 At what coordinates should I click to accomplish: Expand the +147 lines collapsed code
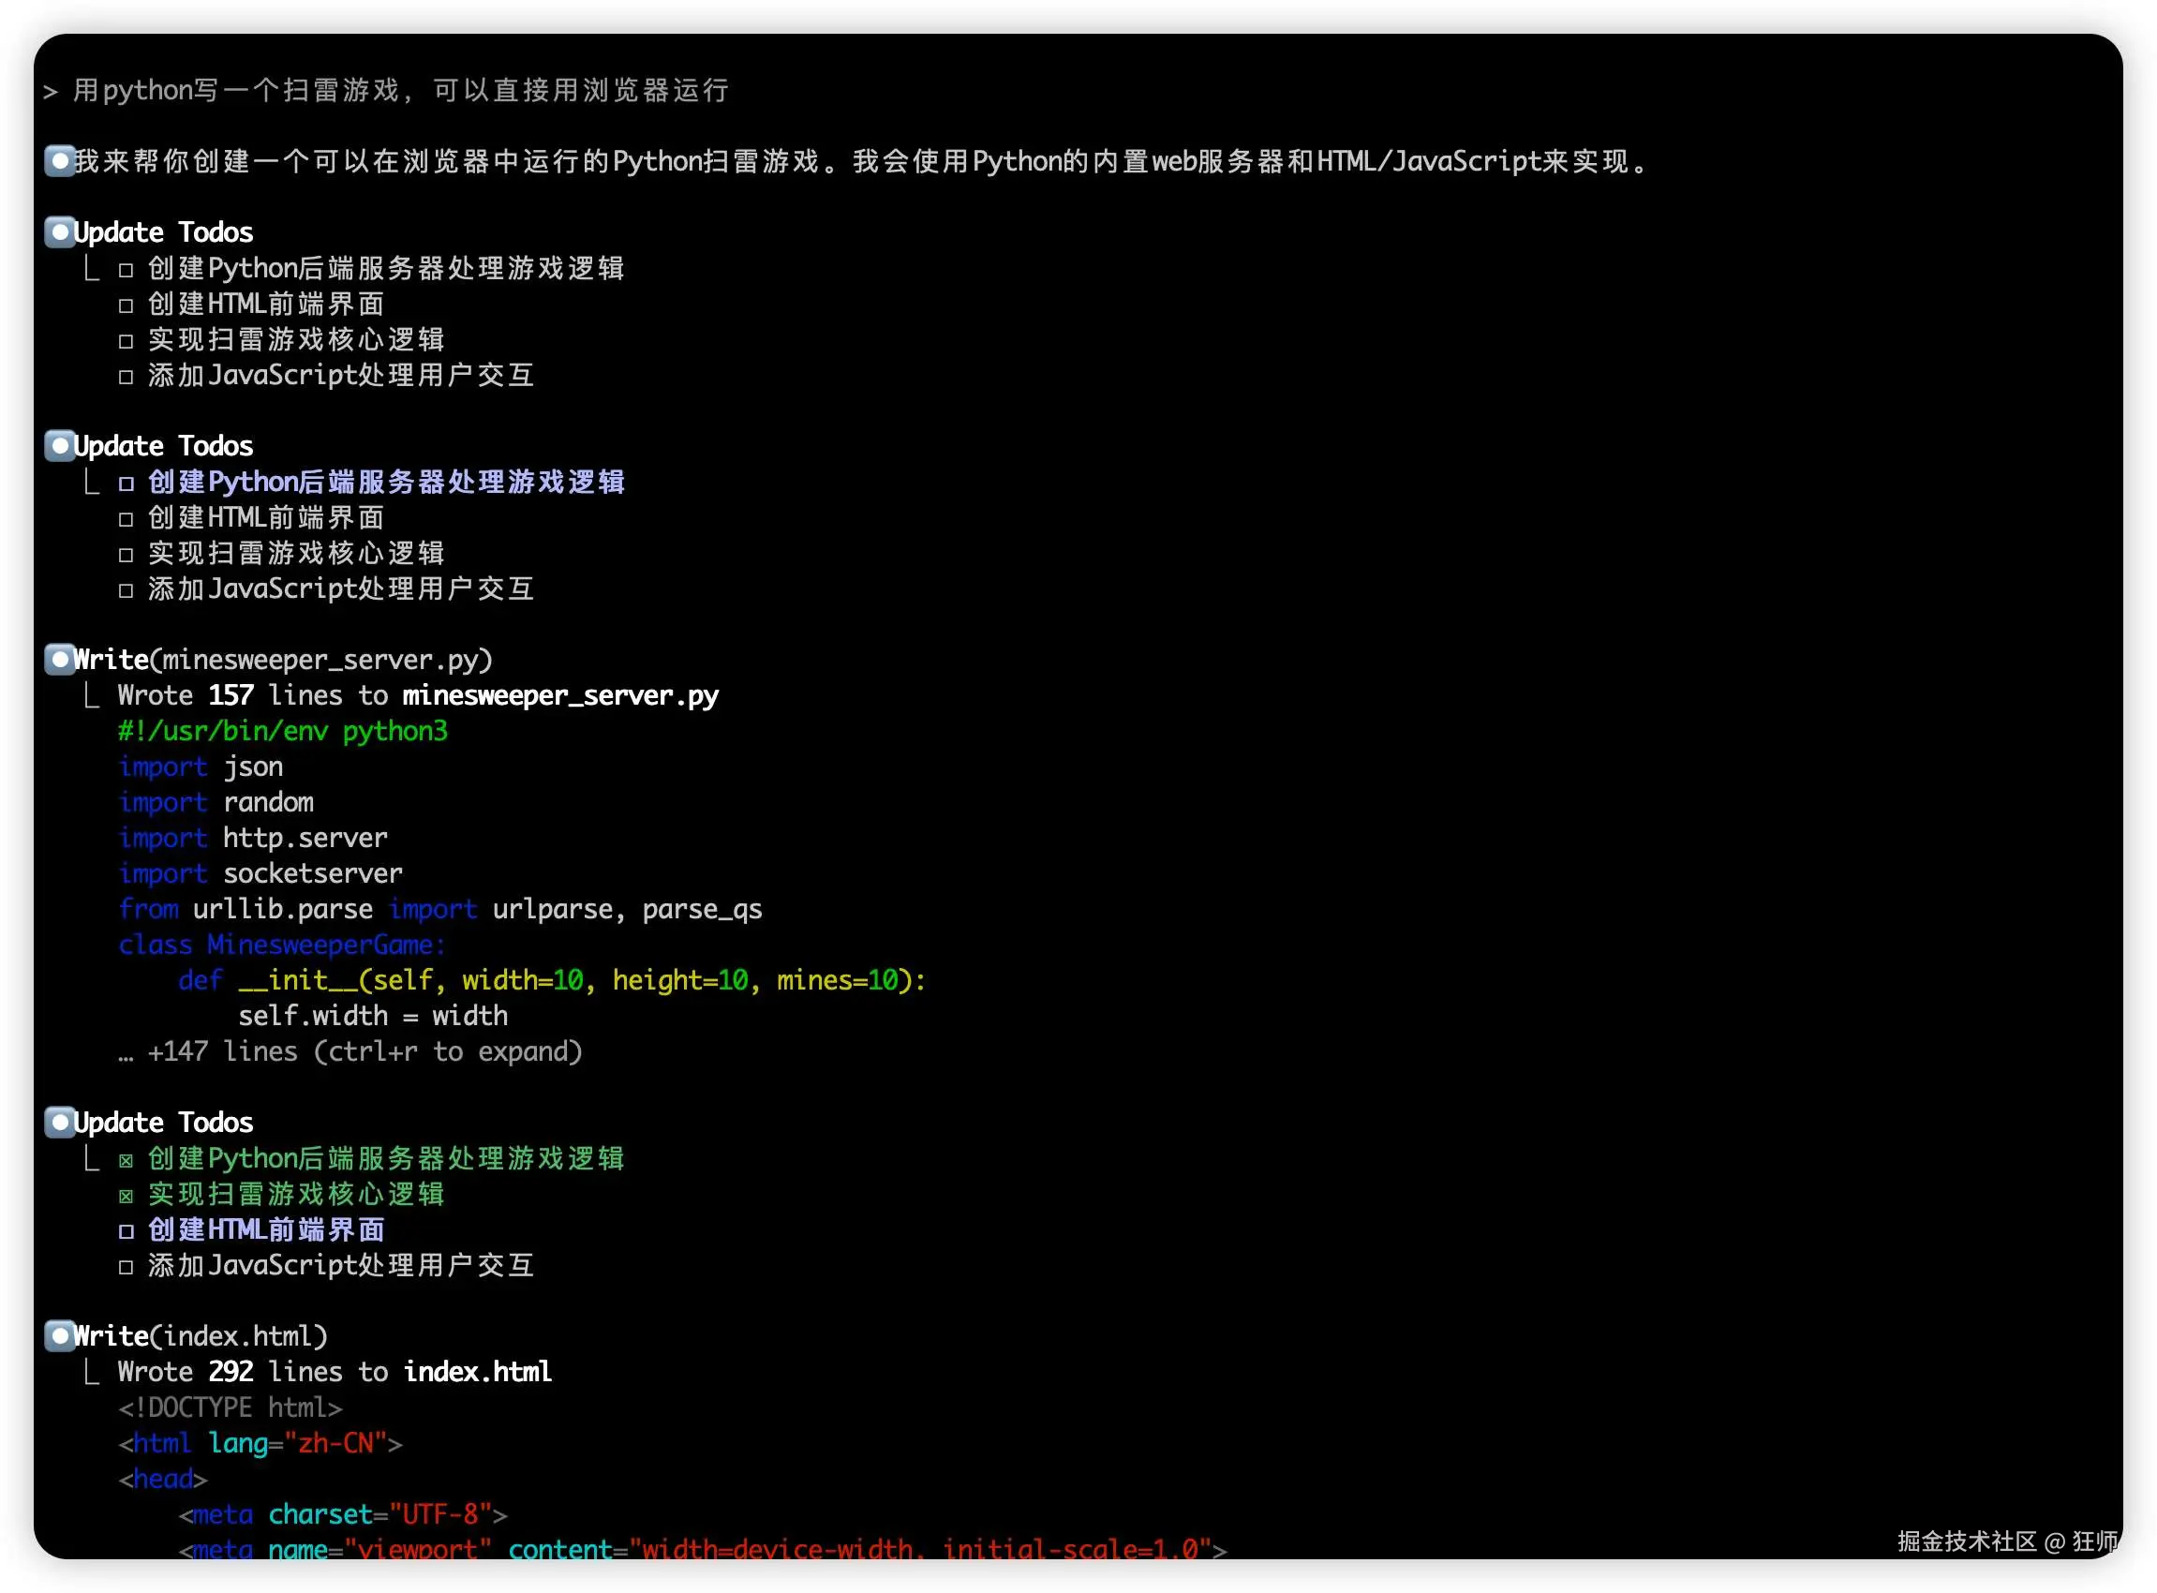pos(351,1051)
